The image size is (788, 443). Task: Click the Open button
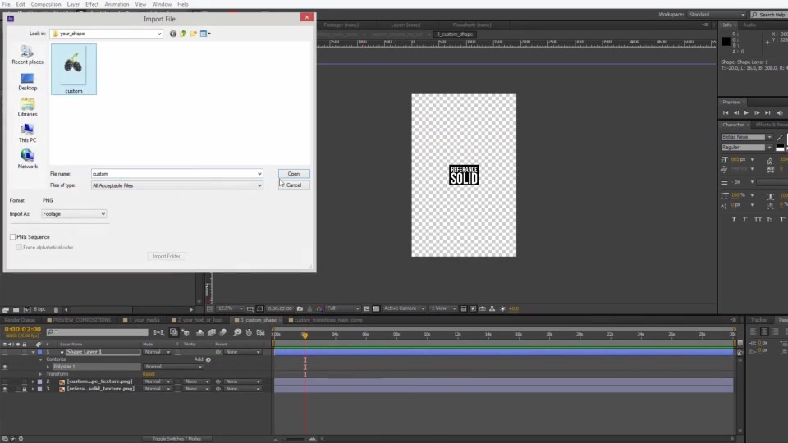click(x=294, y=174)
